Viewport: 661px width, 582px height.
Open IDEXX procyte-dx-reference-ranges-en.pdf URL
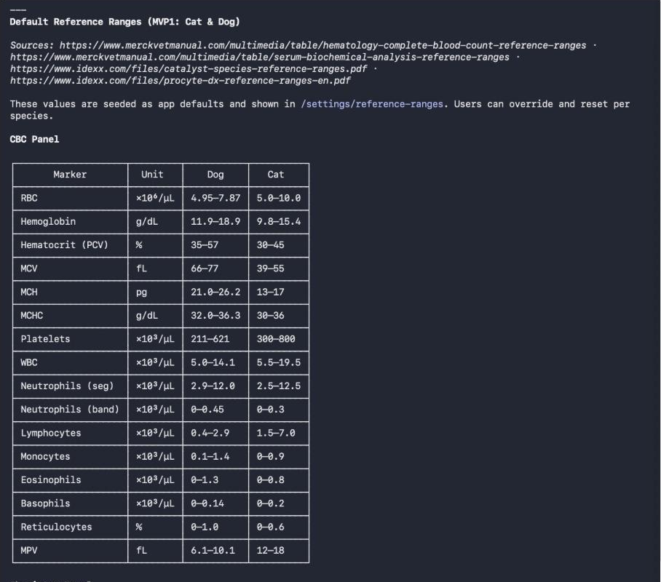pos(181,81)
